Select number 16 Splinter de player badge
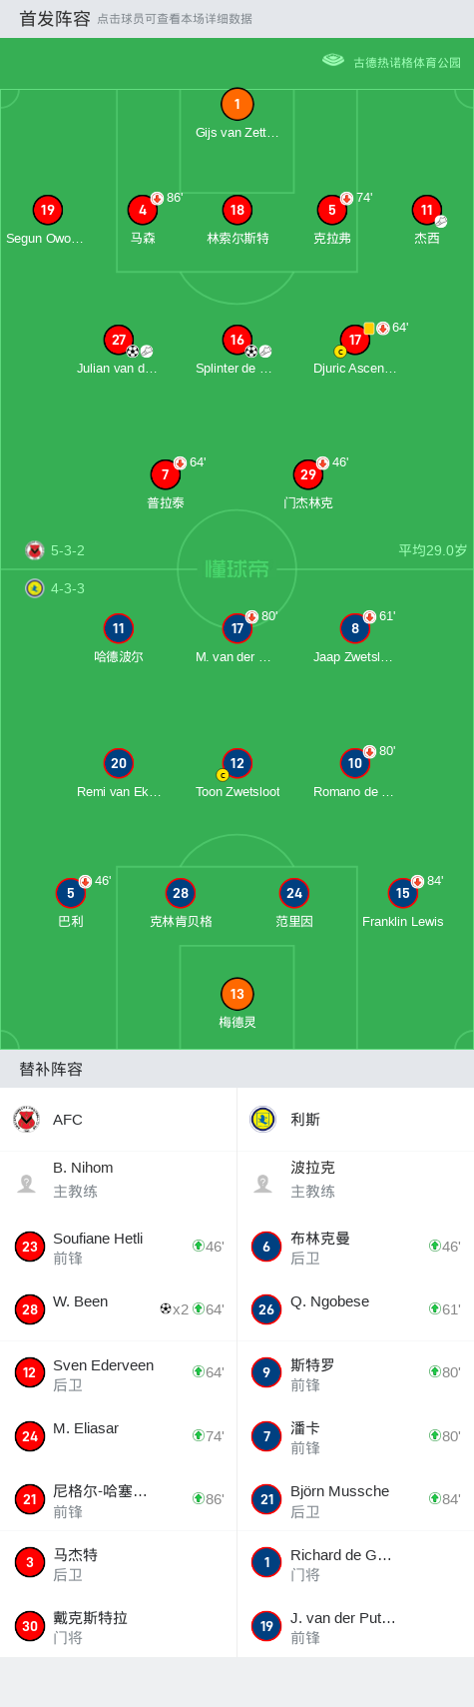The width and height of the screenshot is (474, 1707). (x=237, y=340)
